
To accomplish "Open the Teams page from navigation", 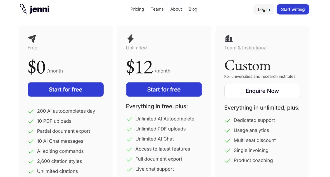I will [157, 9].
